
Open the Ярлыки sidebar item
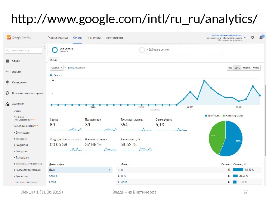click(16, 72)
